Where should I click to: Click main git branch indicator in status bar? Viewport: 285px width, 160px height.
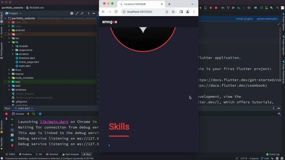(265, 158)
